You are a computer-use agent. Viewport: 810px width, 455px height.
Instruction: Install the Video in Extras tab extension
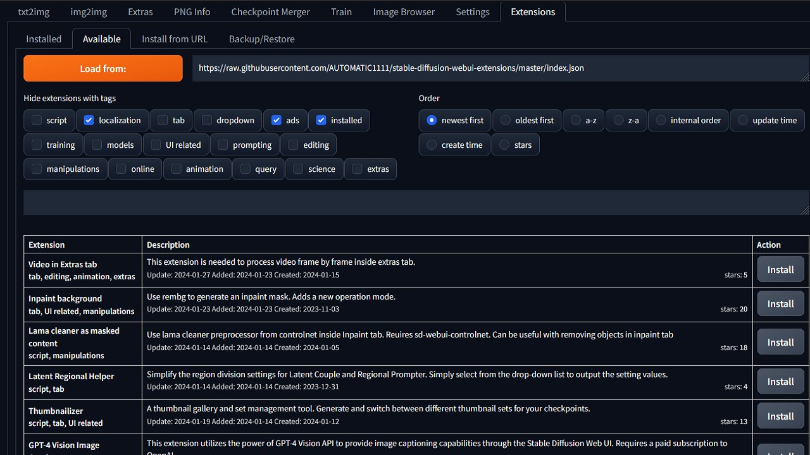tap(780, 270)
